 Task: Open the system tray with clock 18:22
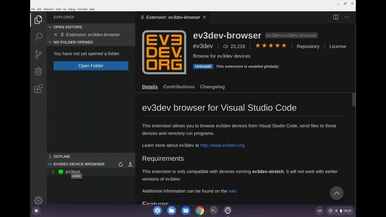[340, 210]
